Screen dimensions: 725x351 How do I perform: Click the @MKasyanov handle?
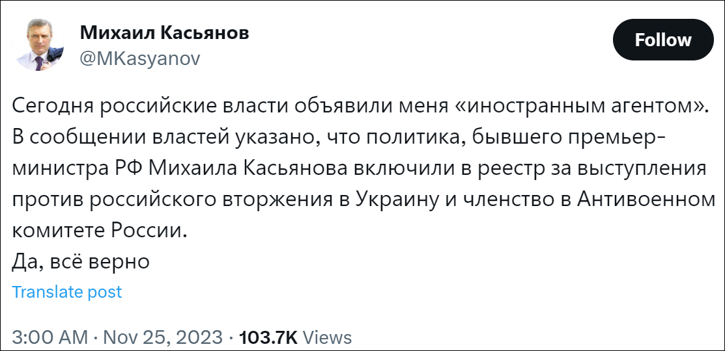139,58
